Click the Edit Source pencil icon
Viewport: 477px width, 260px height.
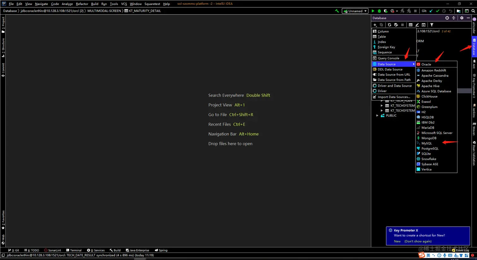pyautogui.click(x=417, y=25)
